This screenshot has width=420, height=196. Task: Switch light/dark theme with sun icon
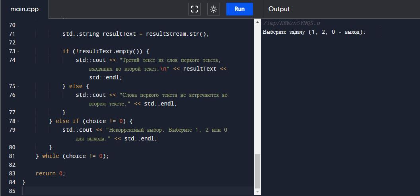tap(214, 9)
